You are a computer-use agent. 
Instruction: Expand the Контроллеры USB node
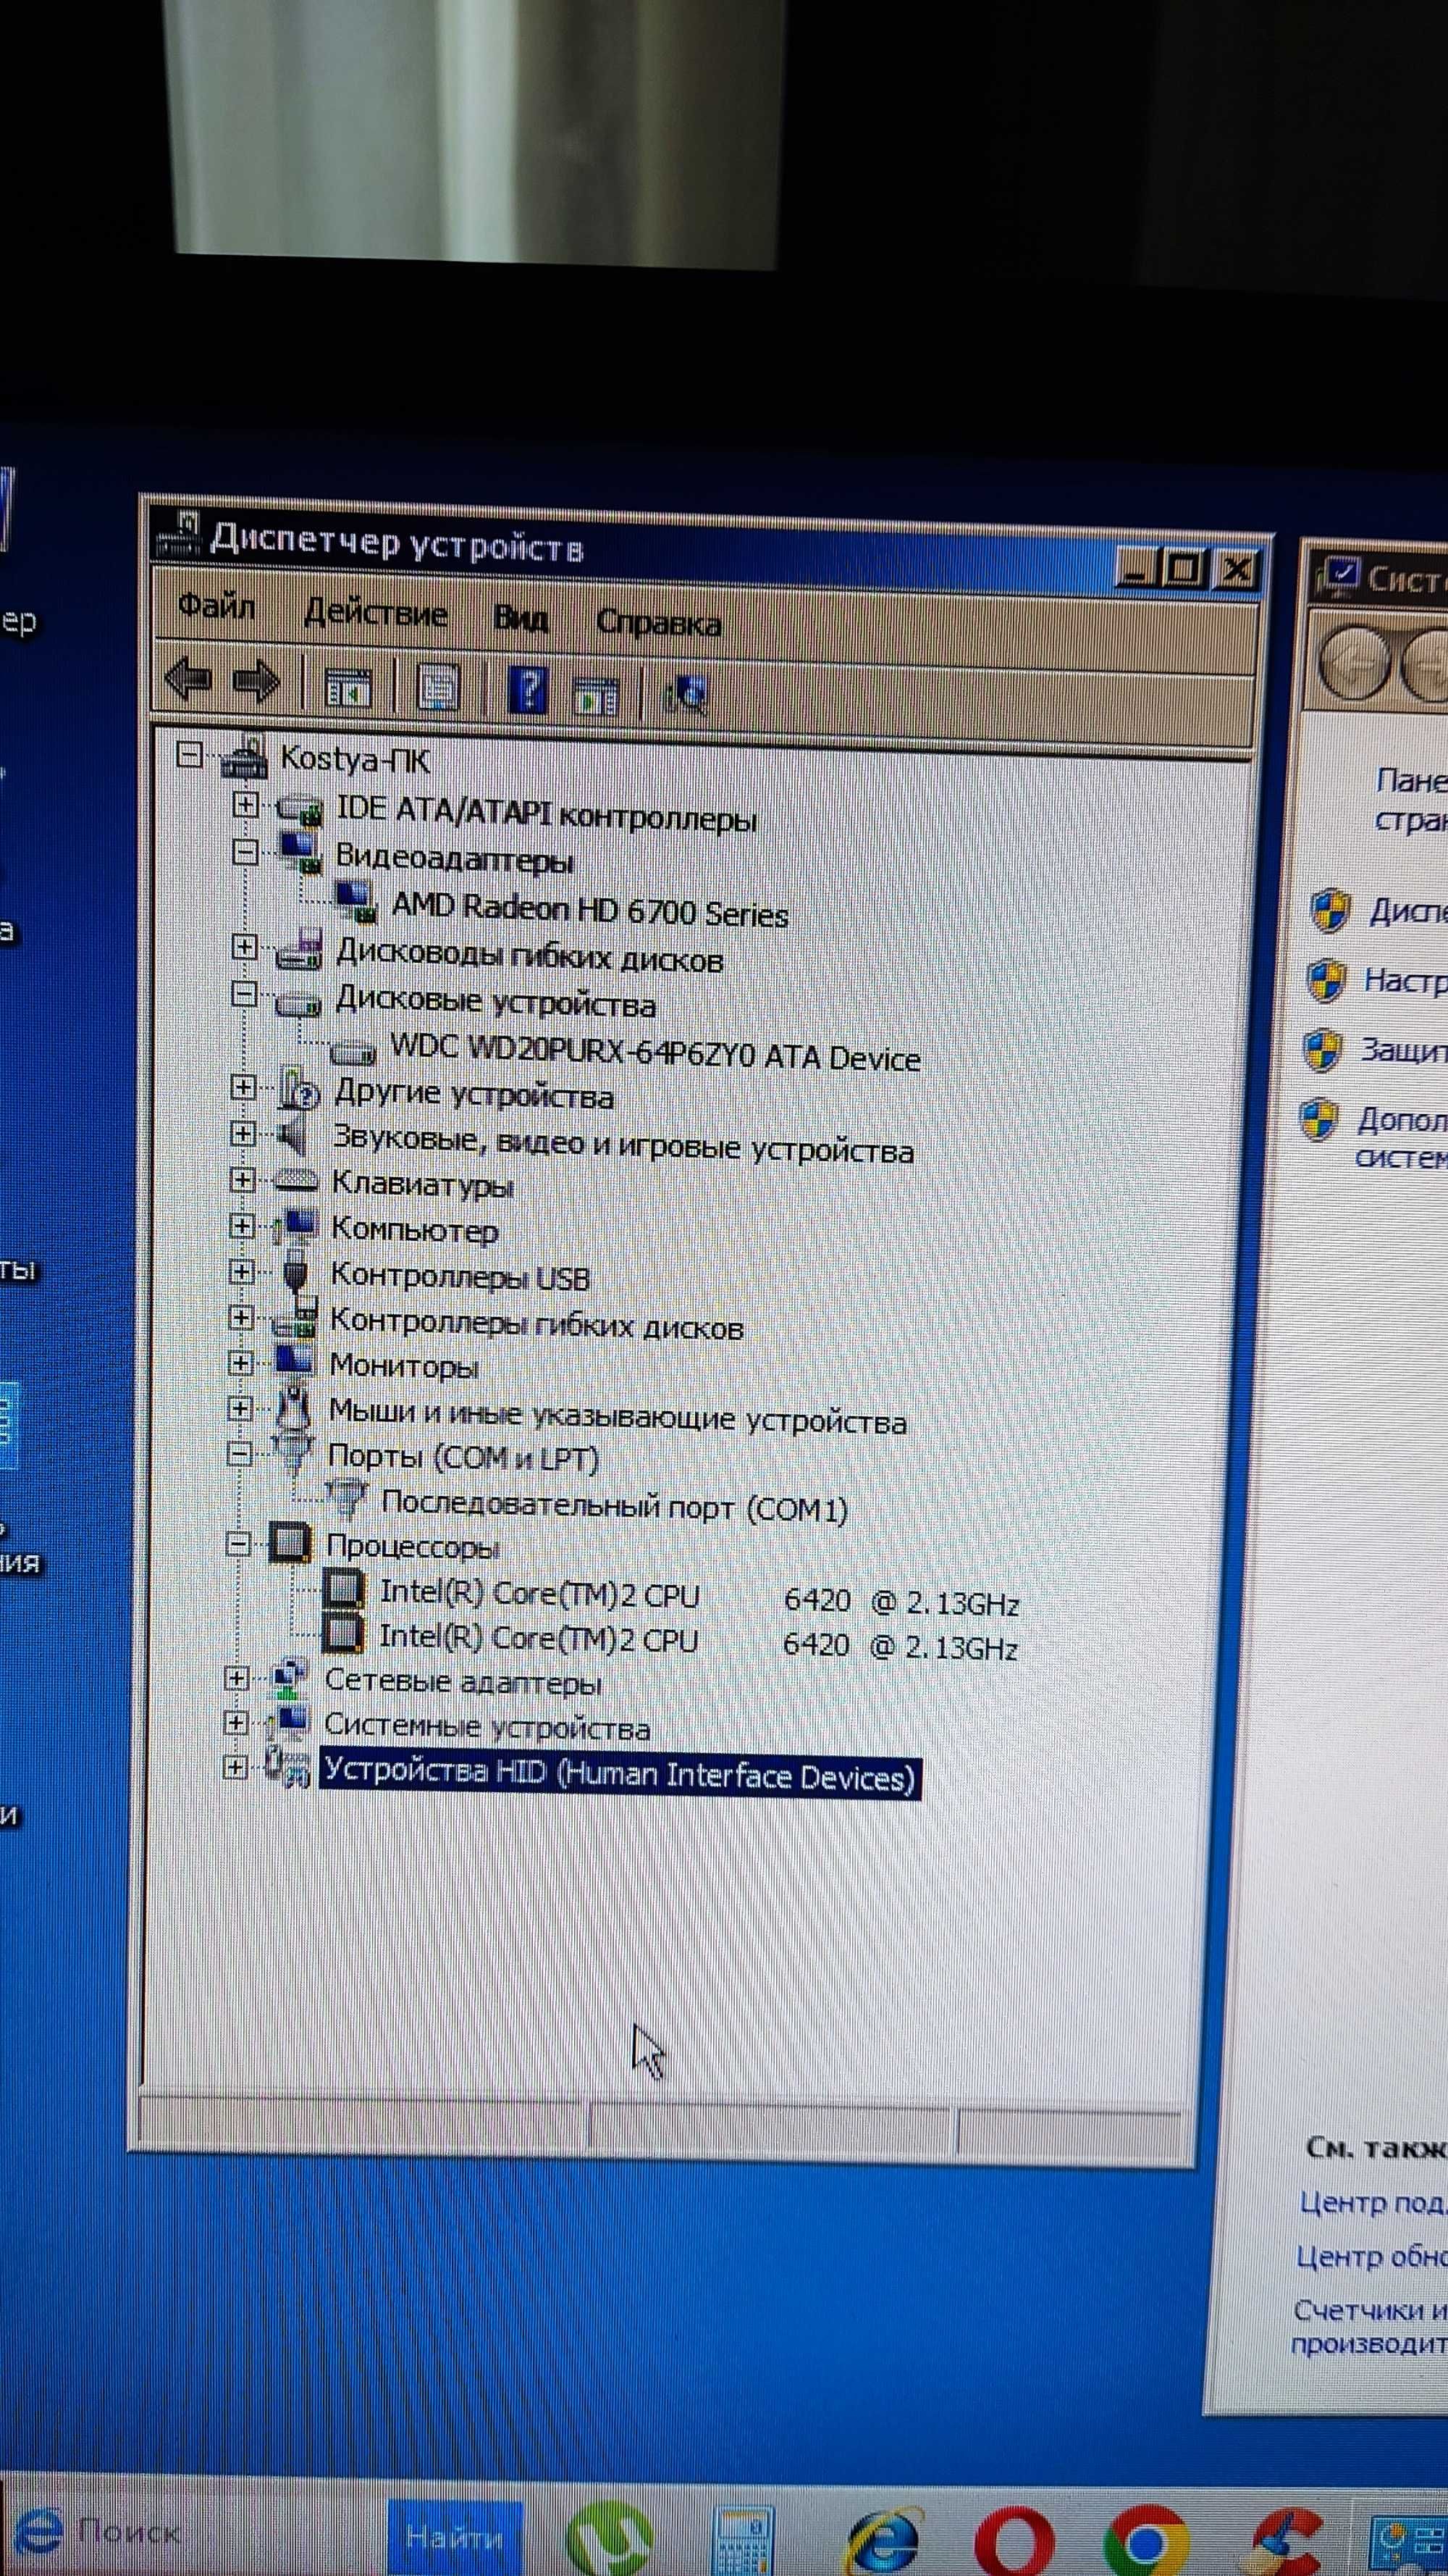click(241, 1272)
